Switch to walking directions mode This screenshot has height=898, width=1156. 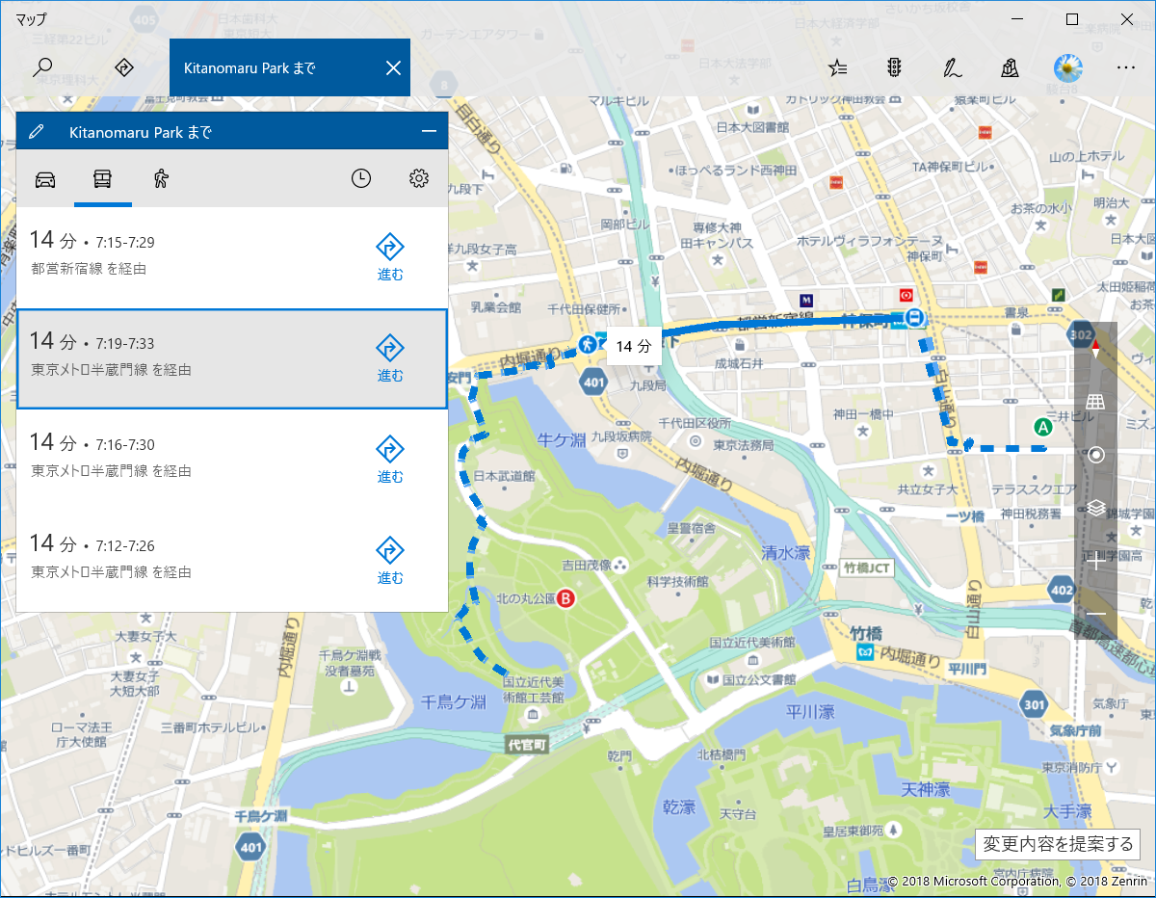pos(160,178)
